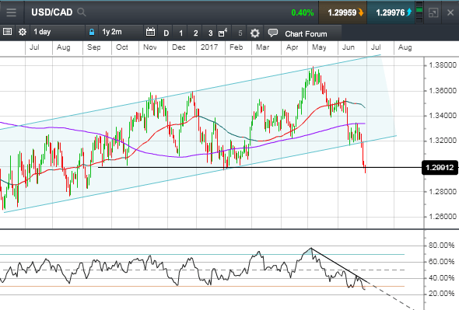Switch to chart layout 2
Image resolution: width=459 pixels, height=310 pixels.
[x=195, y=33]
